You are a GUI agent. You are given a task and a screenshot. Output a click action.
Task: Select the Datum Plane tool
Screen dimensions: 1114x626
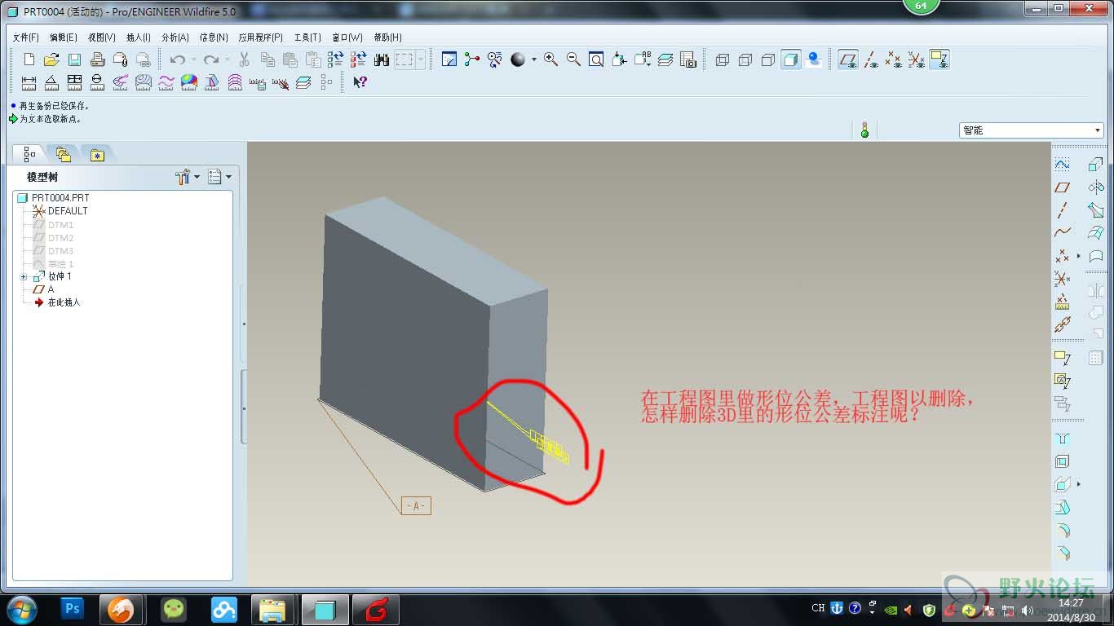[1062, 187]
